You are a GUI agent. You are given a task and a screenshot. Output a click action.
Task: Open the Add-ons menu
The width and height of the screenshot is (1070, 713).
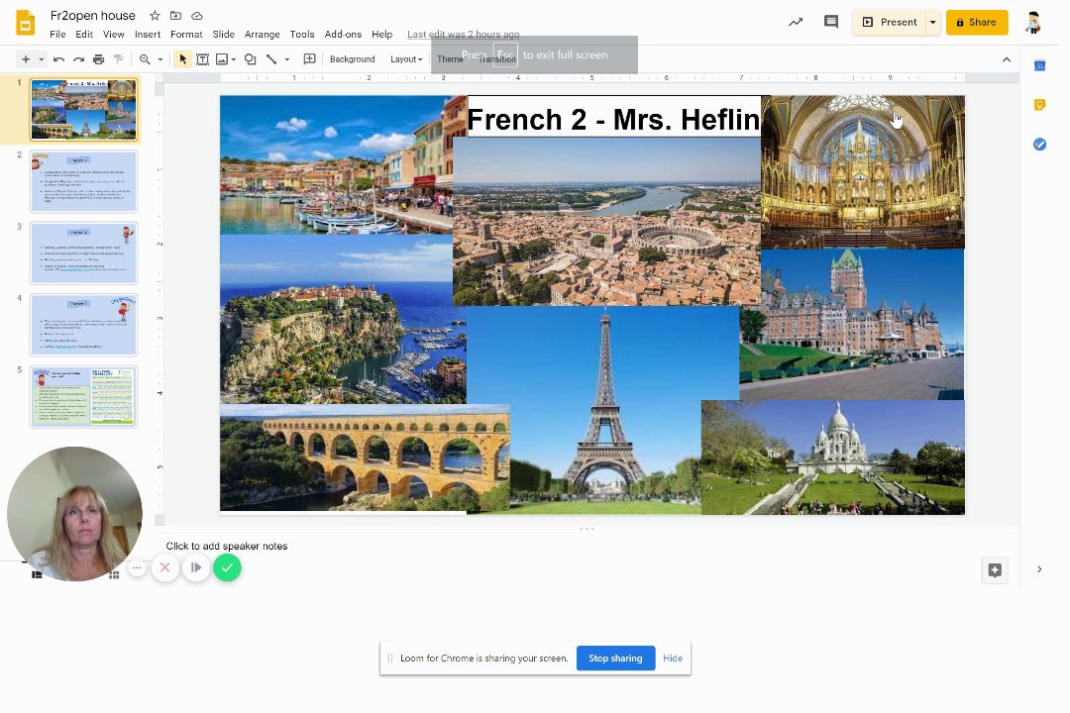(343, 34)
